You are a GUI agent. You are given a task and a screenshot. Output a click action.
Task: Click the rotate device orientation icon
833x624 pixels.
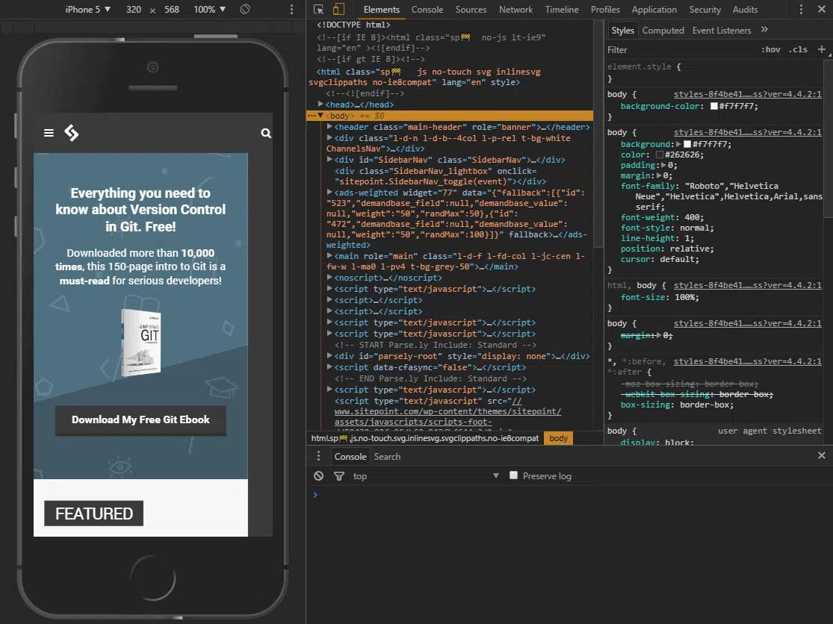click(244, 9)
